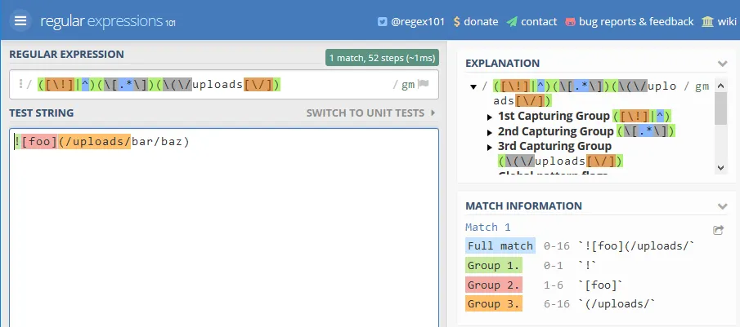Expand the 3rd Capturing Group node
Viewport: 740px width, 327px height.
click(x=490, y=147)
